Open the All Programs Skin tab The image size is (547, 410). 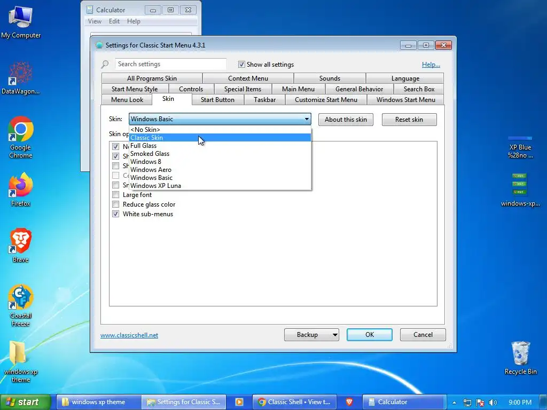tap(152, 78)
